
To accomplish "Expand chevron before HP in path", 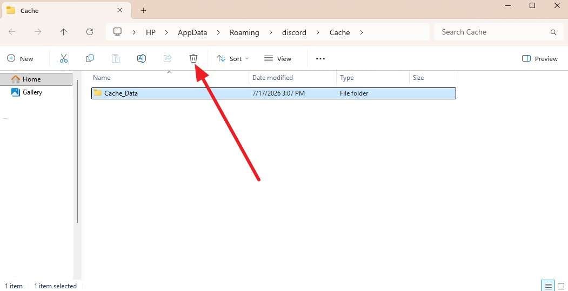I will [x=134, y=32].
